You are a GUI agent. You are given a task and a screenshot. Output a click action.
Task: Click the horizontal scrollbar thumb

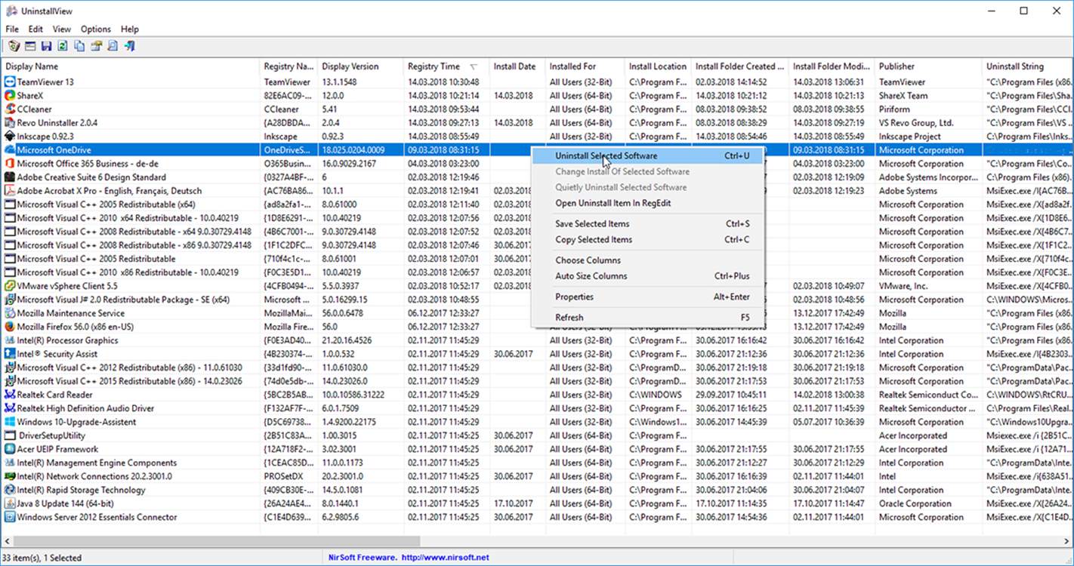(x=217, y=541)
